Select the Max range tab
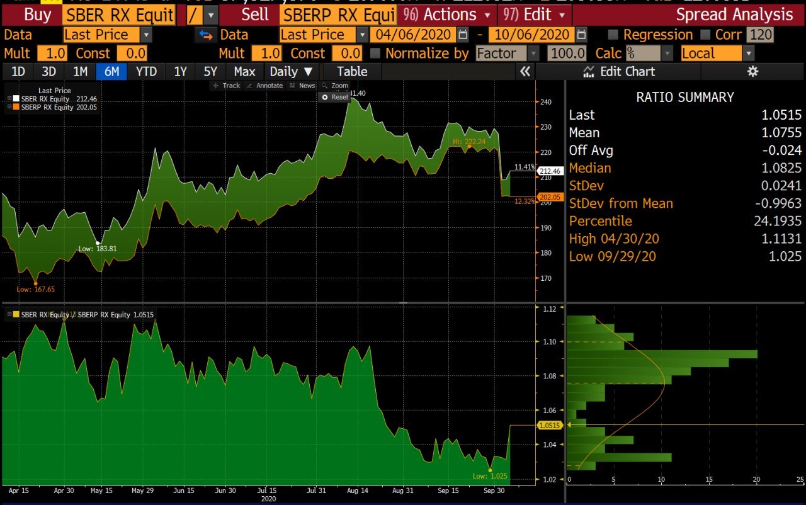The height and width of the screenshot is (505, 806). tap(245, 72)
